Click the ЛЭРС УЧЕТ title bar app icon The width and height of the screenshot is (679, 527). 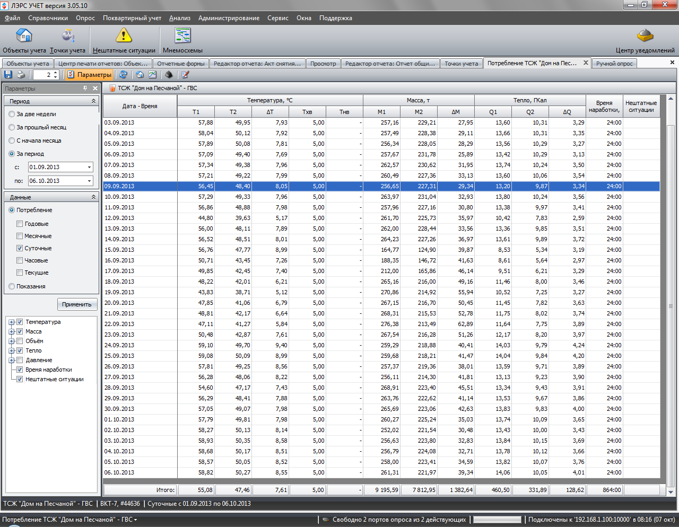coord(5,5)
